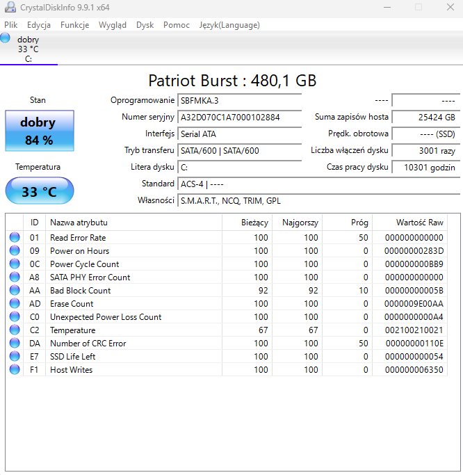Viewport: 463px width, 475px height.
Task: Click status orb for Temperature attribute
Action: pos(15,330)
